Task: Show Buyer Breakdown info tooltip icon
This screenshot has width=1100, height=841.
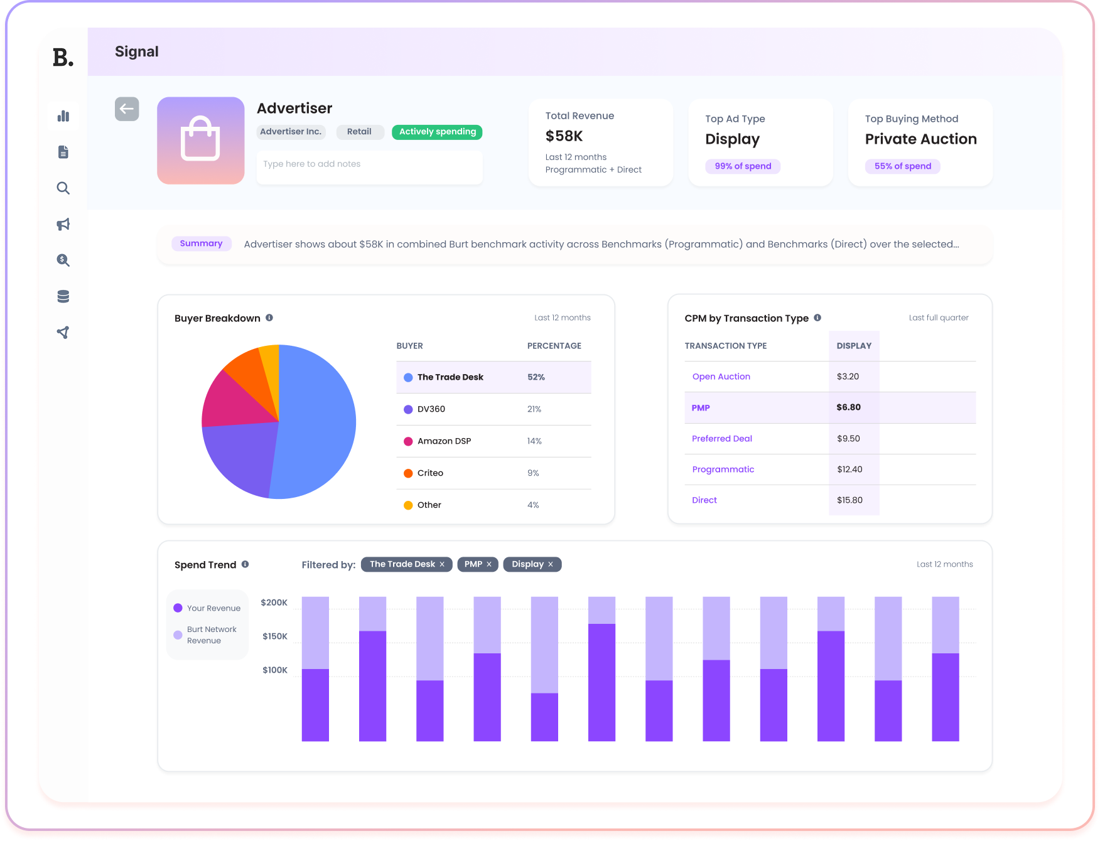Action: tap(269, 318)
